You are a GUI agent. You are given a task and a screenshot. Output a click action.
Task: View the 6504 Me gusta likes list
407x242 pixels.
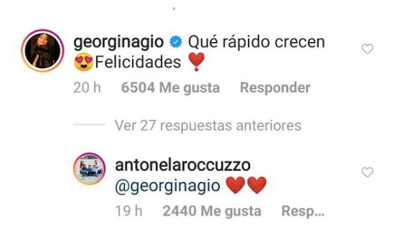(170, 88)
